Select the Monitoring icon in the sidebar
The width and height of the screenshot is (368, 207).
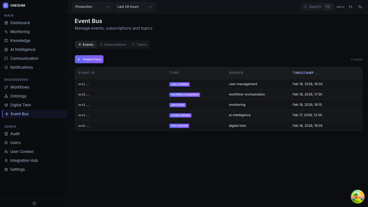(x=6, y=32)
